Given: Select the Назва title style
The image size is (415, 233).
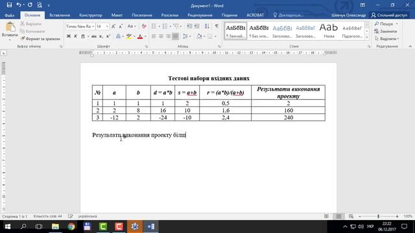Looking at the screenshot, I should [329, 30].
